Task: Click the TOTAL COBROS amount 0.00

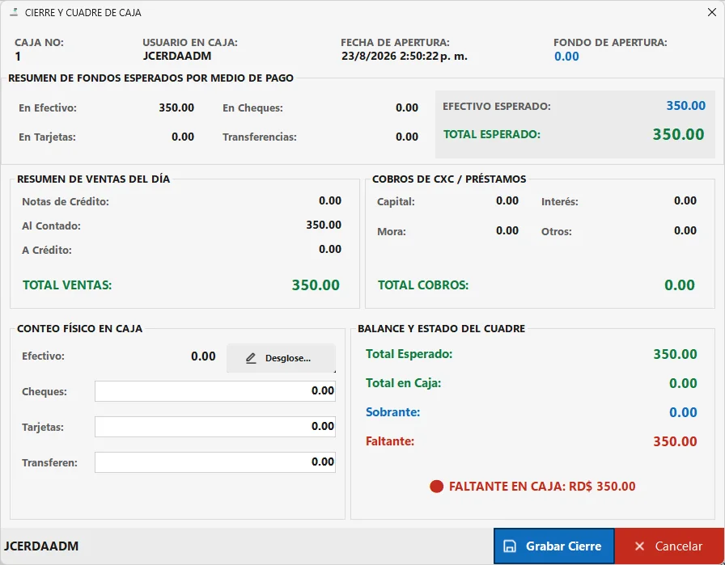Action: tap(680, 285)
